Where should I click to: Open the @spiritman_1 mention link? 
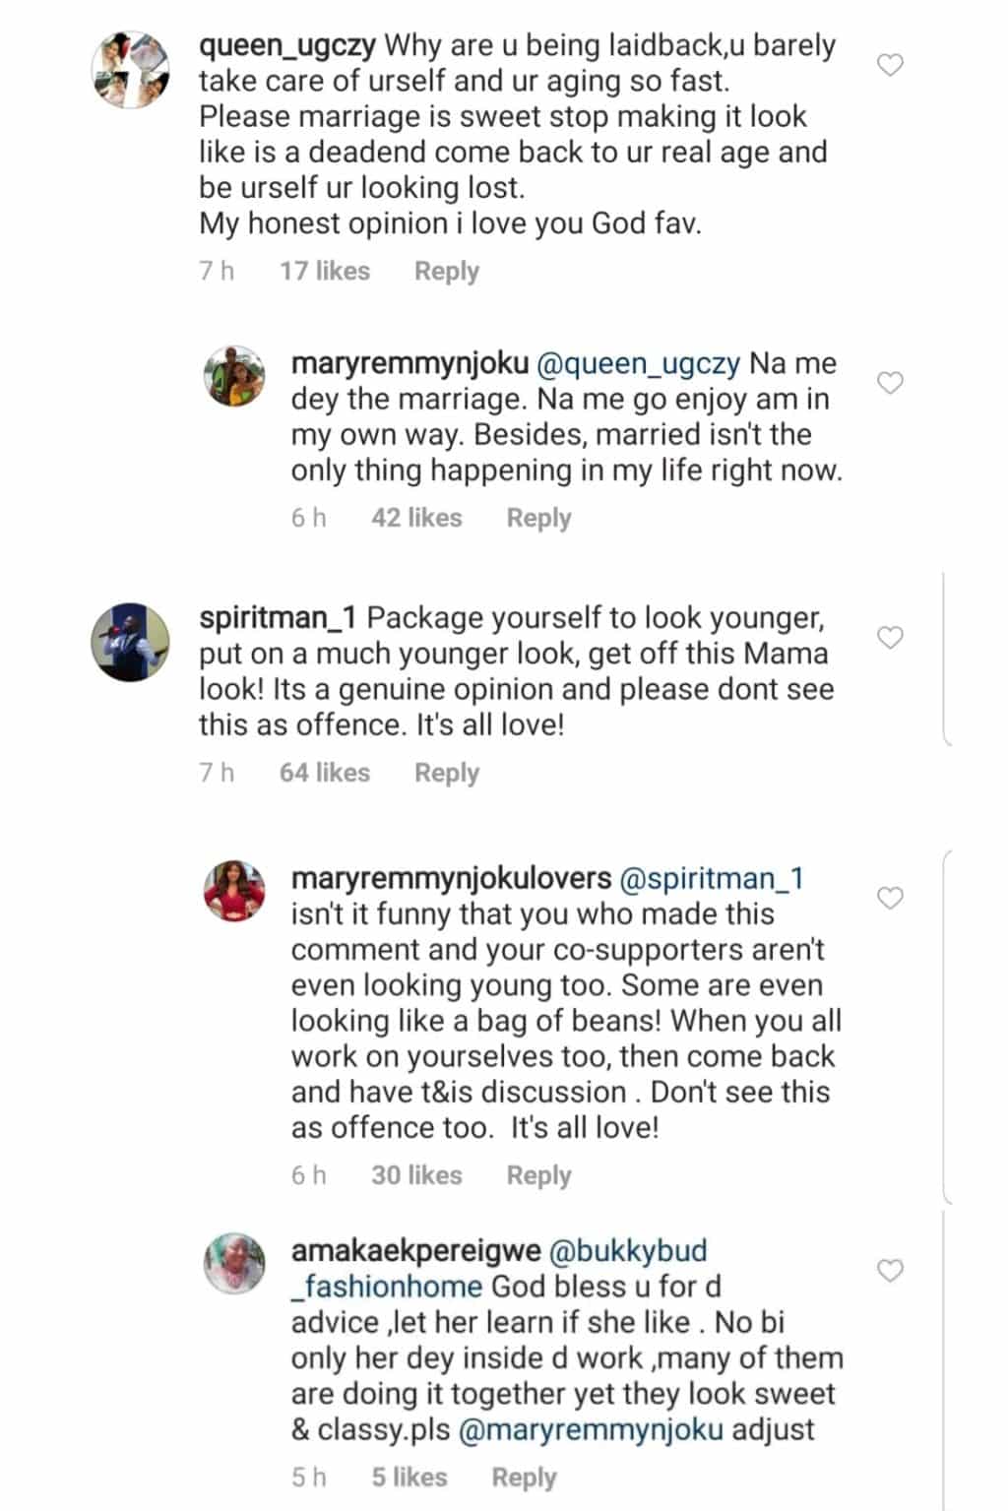click(712, 878)
